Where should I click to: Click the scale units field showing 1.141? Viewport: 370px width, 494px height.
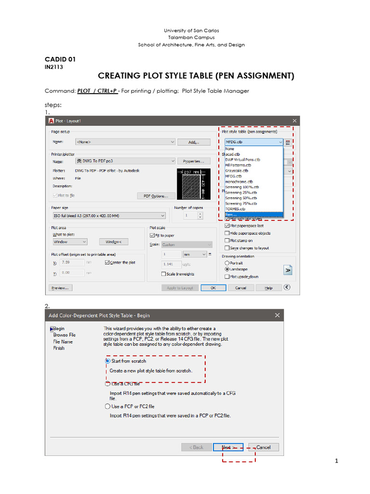pyautogui.click(x=172, y=264)
